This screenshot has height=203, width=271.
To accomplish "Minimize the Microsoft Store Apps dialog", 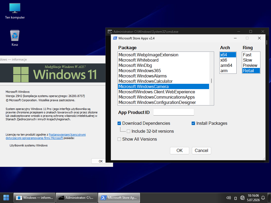I will pyautogui.click(x=235, y=38).
